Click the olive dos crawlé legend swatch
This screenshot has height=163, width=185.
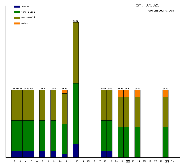[17, 18]
